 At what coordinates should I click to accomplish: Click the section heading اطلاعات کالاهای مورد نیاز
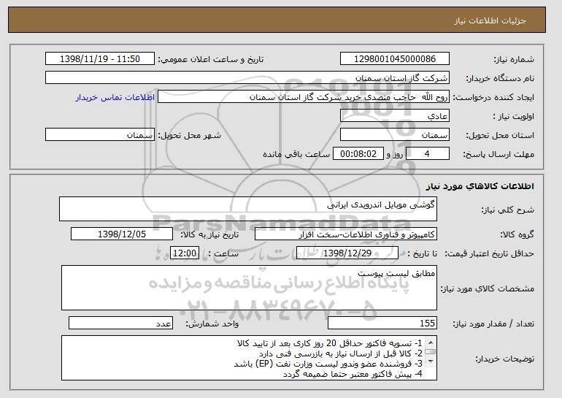(480, 186)
